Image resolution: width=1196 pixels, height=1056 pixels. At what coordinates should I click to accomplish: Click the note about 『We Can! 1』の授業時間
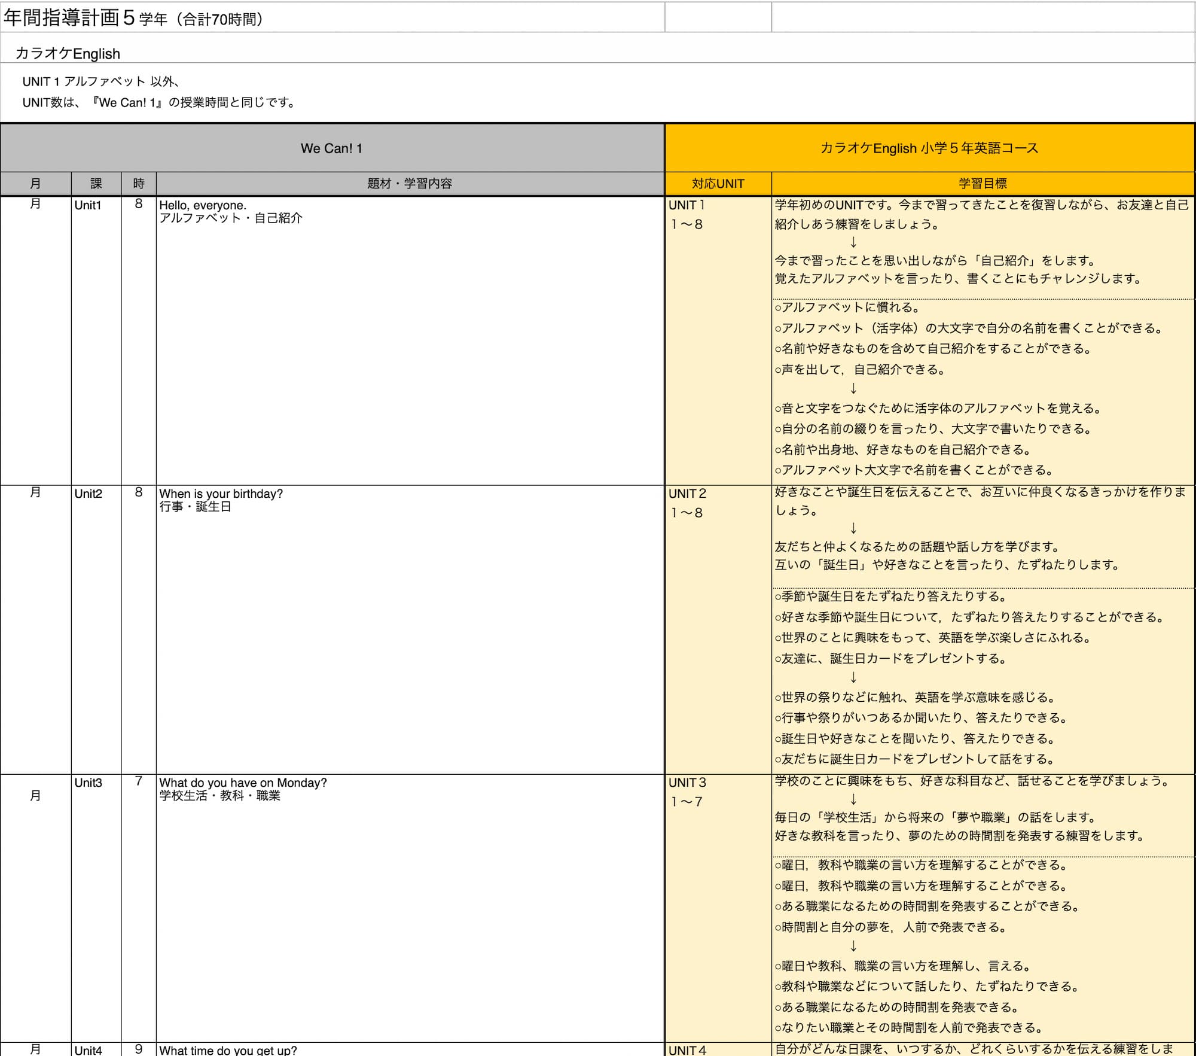[160, 102]
